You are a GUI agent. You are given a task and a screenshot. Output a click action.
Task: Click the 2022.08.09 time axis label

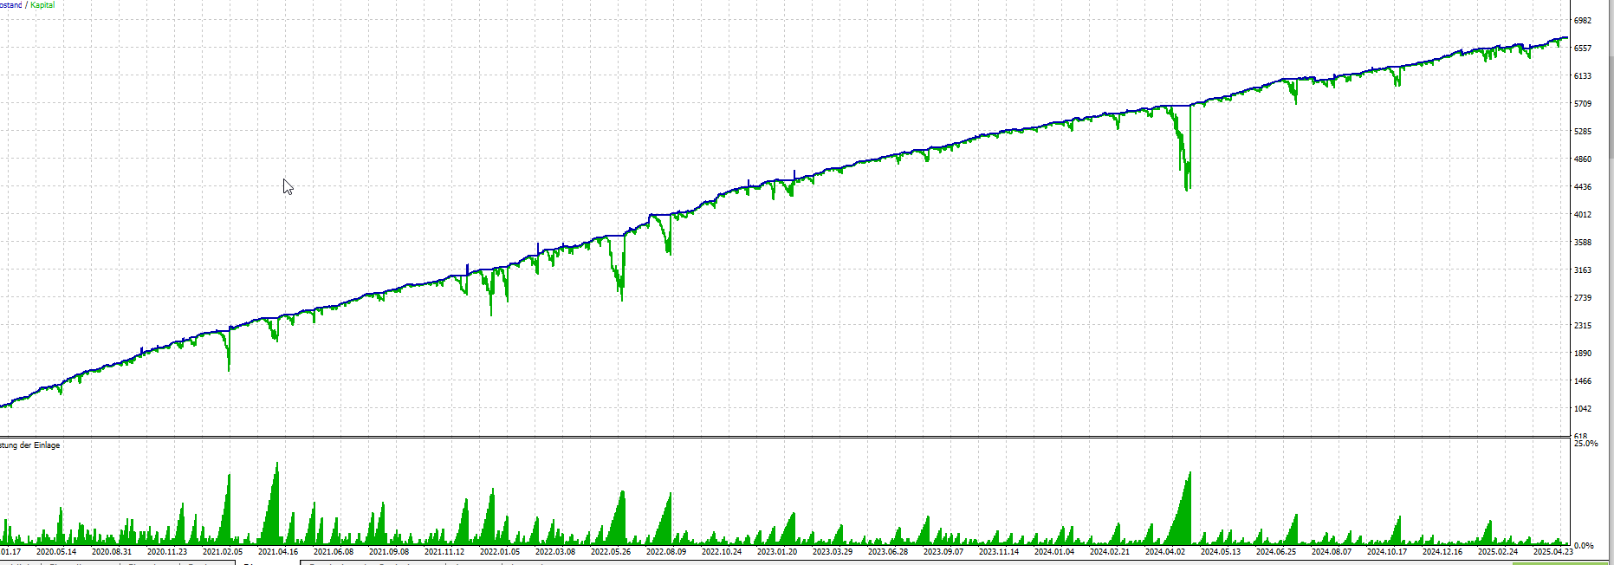(x=666, y=551)
